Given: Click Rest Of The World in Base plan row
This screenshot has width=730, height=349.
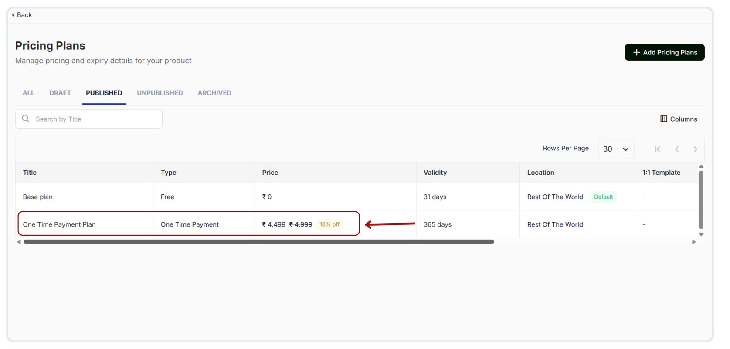Looking at the screenshot, I should pyautogui.click(x=555, y=197).
